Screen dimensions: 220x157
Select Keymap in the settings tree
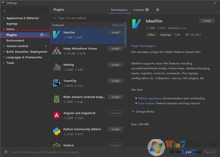click(12, 23)
